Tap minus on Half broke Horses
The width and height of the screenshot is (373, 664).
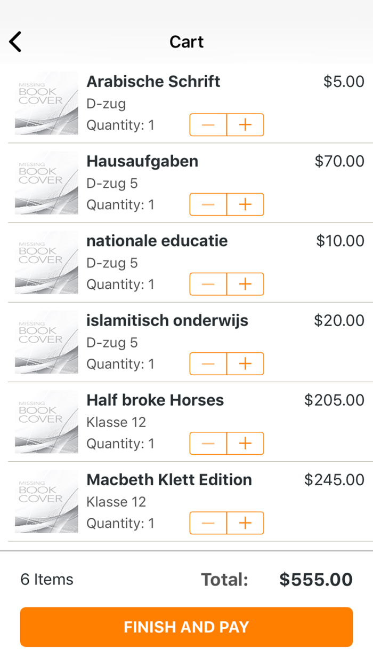pos(208,444)
